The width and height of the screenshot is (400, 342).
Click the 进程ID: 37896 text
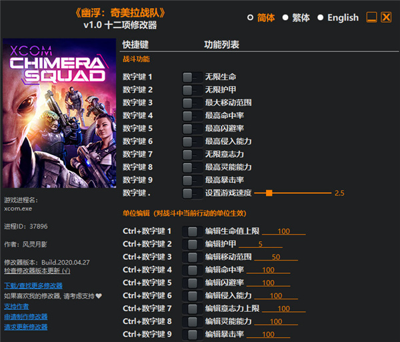pyautogui.click(x=26, y=226)
